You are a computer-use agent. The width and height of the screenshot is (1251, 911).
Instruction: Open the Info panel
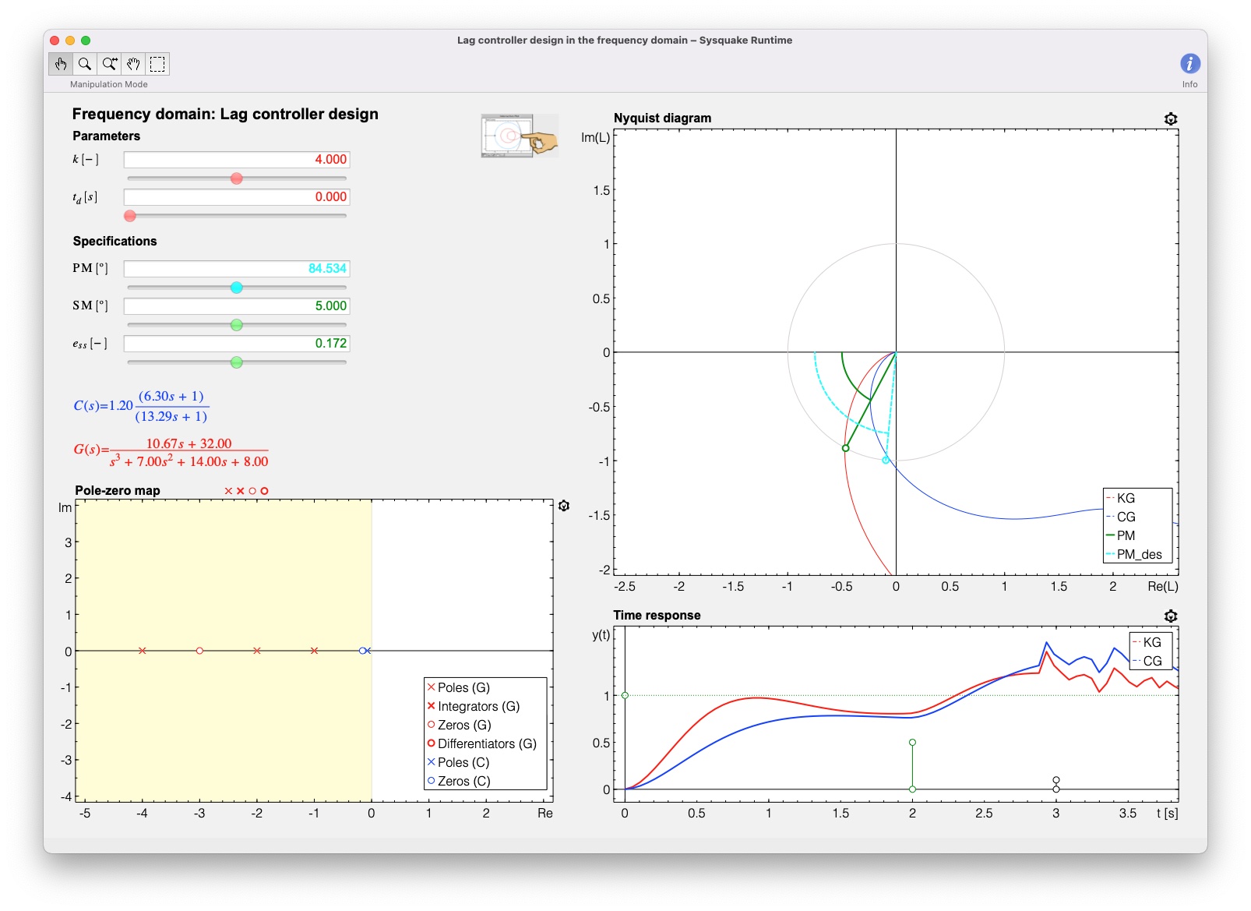[x=1189, y=64]
